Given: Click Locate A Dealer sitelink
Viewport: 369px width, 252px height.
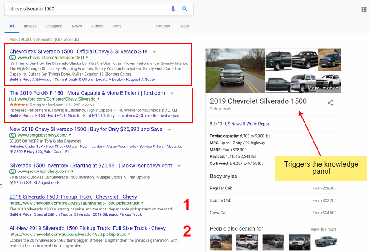Looking at the screenshot, I should [x=109, y=80].
